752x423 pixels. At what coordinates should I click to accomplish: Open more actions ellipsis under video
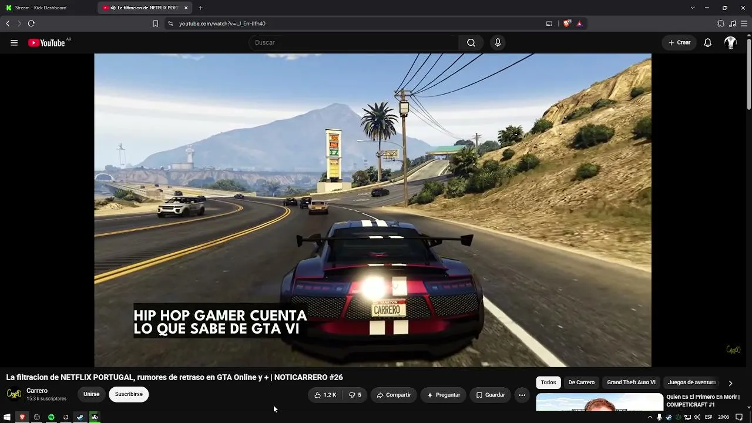point(522,395)
